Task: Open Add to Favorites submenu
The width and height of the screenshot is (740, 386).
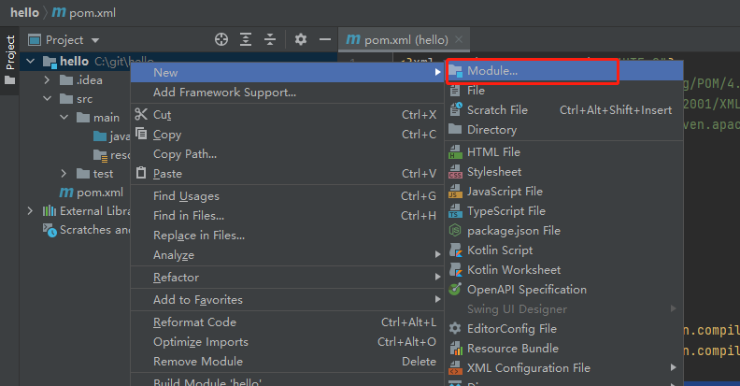Action: pyautogui.click(x=287, y=300)
